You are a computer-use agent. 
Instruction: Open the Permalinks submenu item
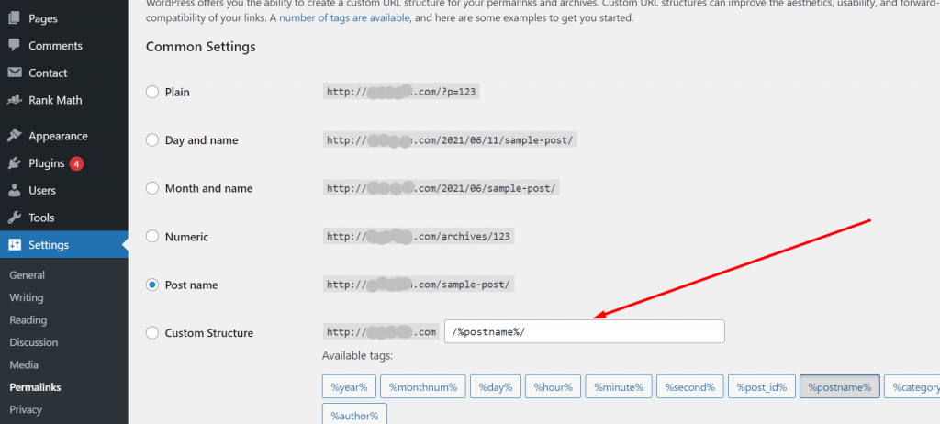36,387
